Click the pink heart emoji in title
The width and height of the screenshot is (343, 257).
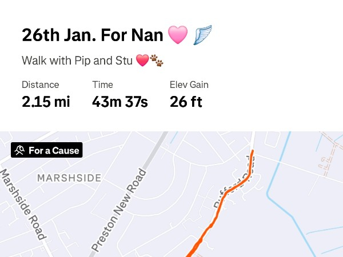(177, 35)
